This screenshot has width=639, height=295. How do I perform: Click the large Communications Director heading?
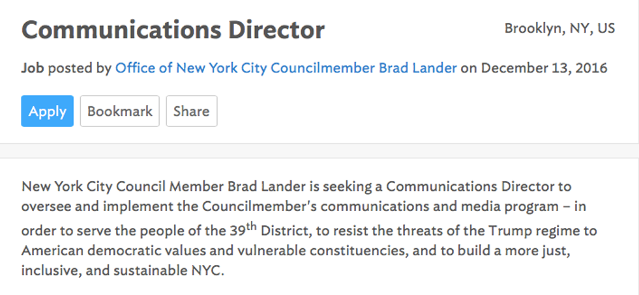click(173, 30)
